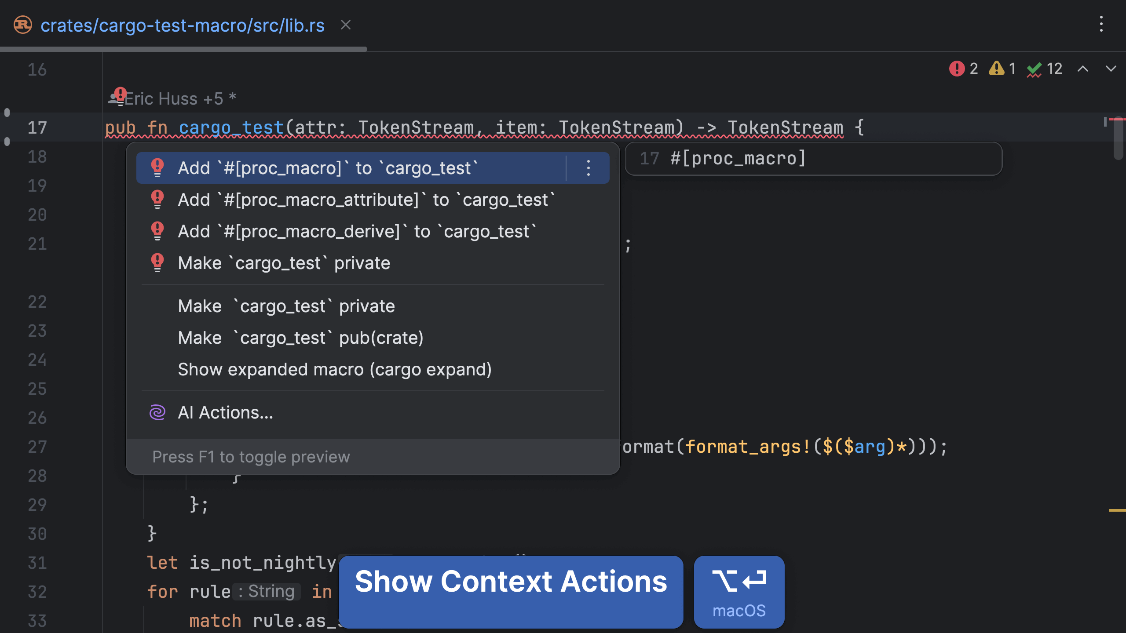Screen dimensions: 1126x633
Task: Click the errors count indicator
Action: tap(963, 69)
